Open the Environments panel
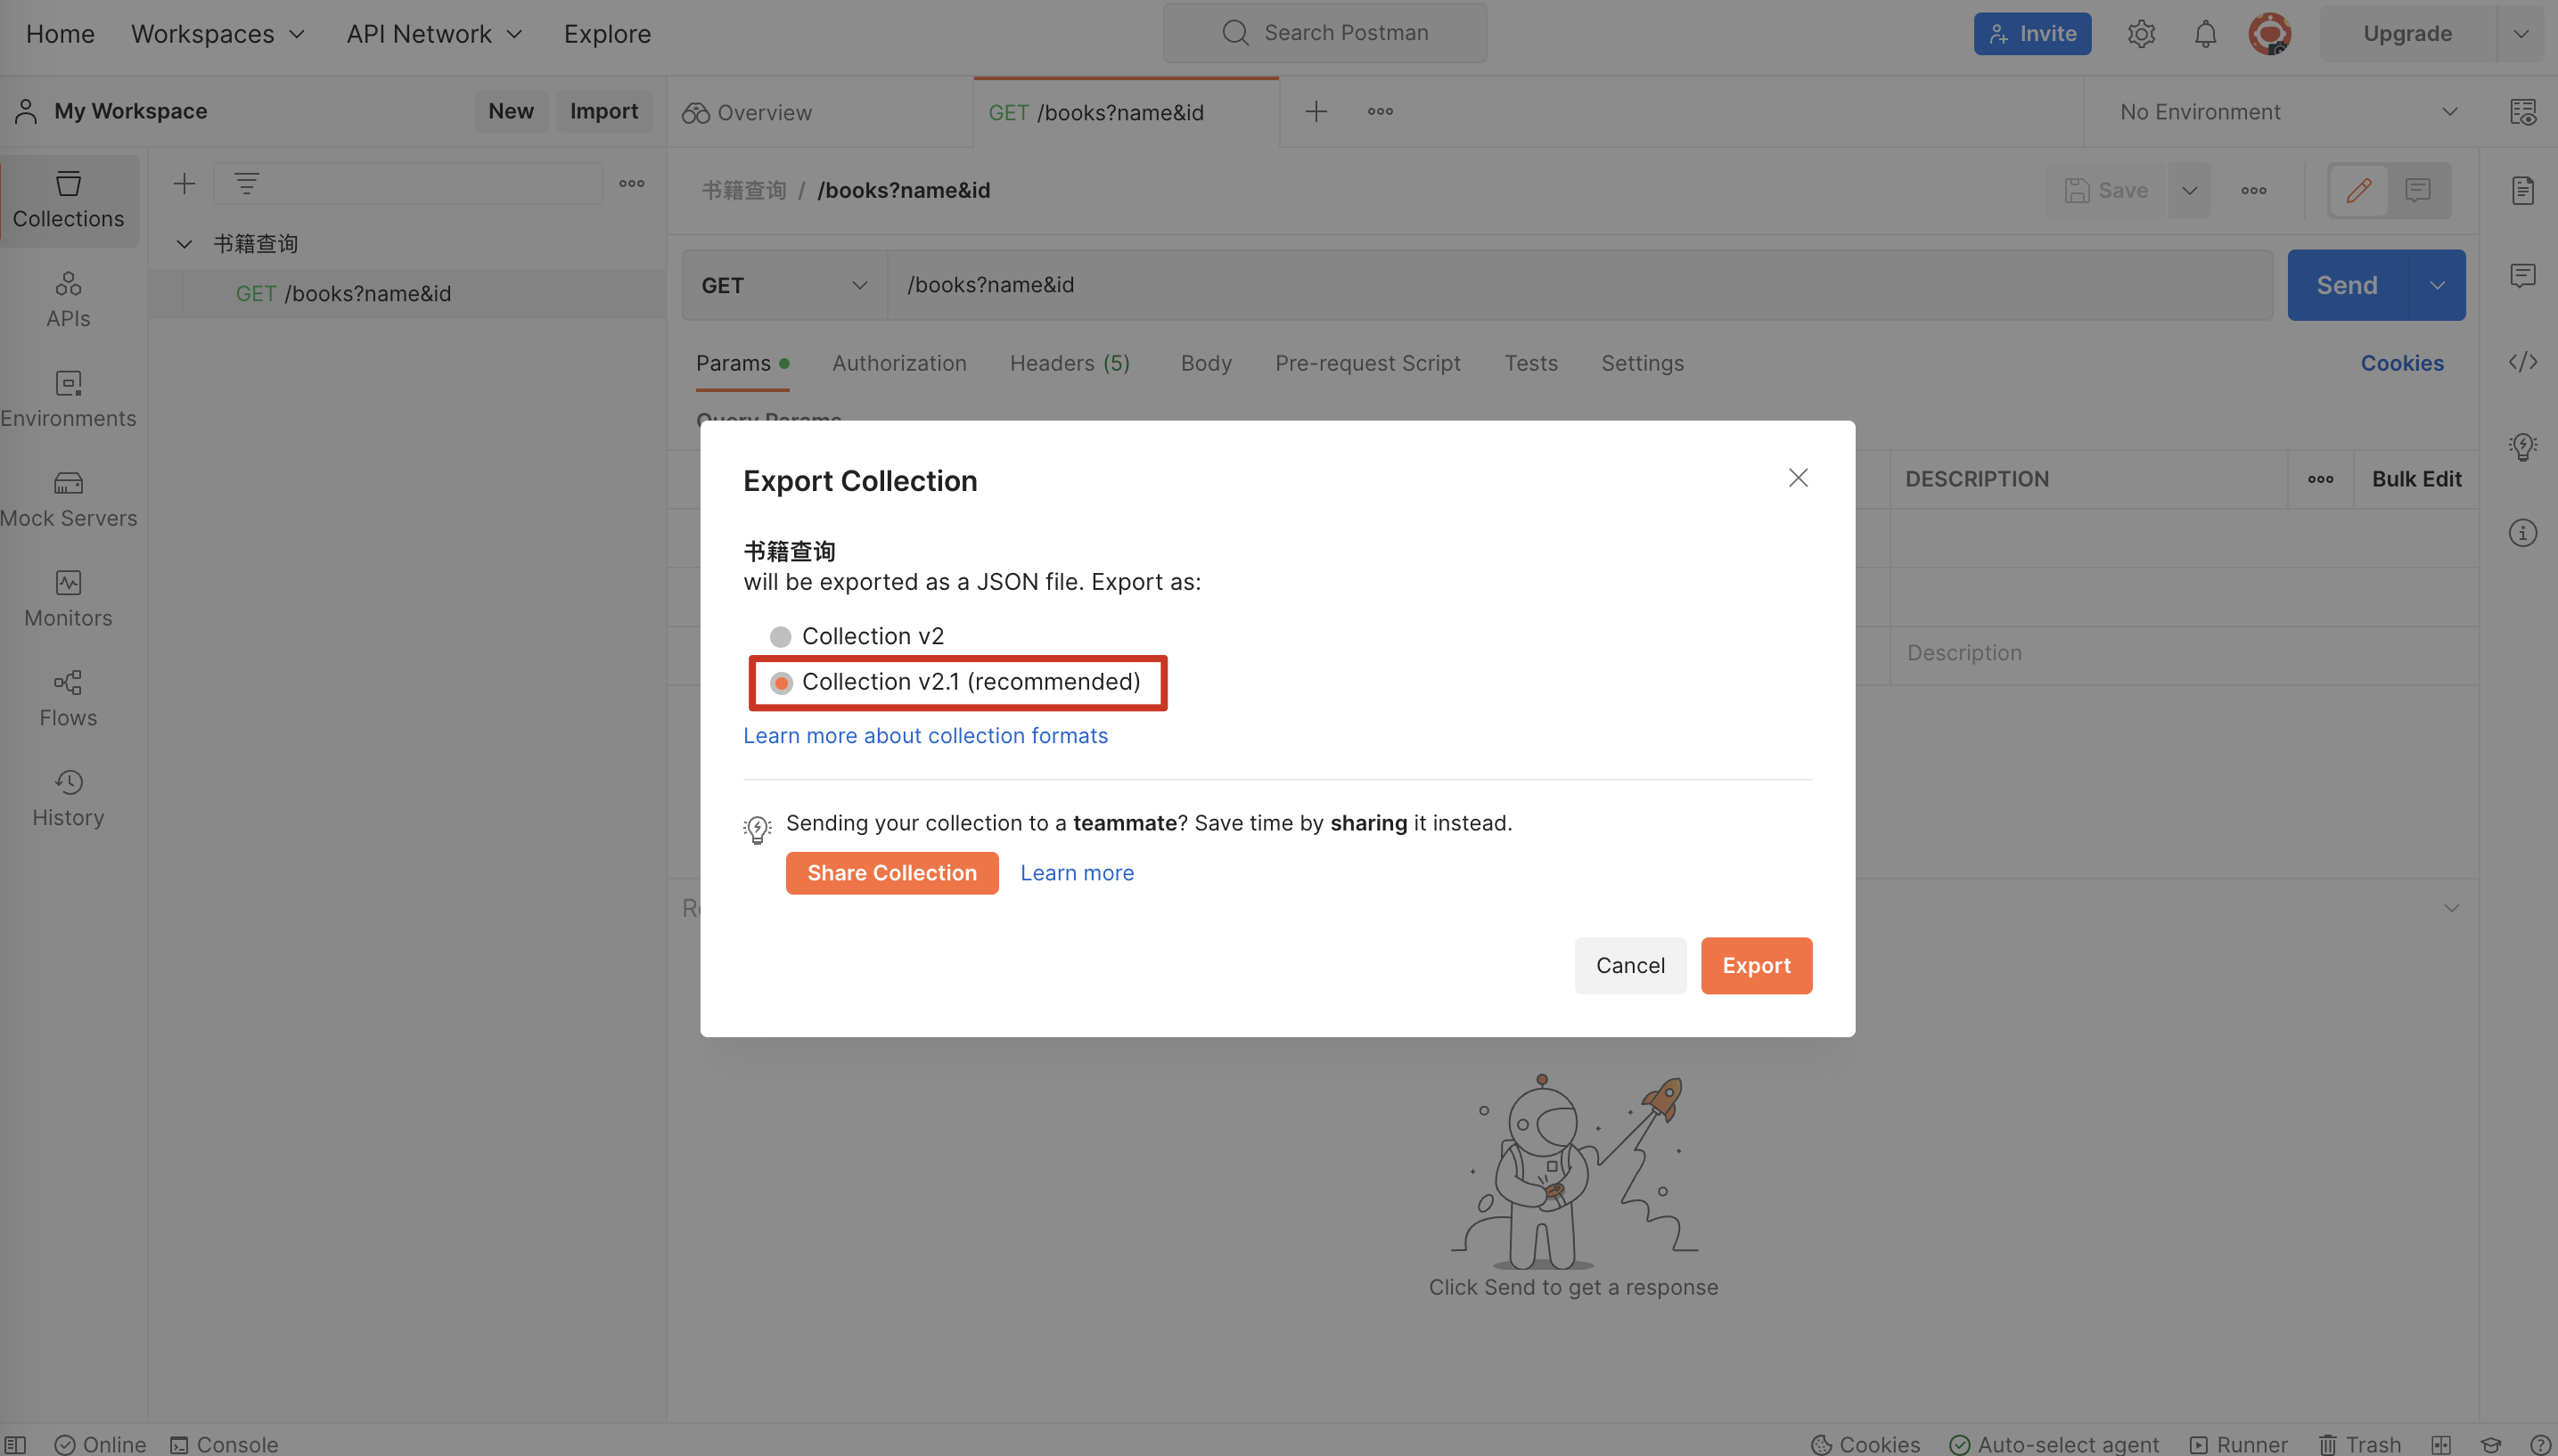2558x1456 pixels. tap(68, 398)
